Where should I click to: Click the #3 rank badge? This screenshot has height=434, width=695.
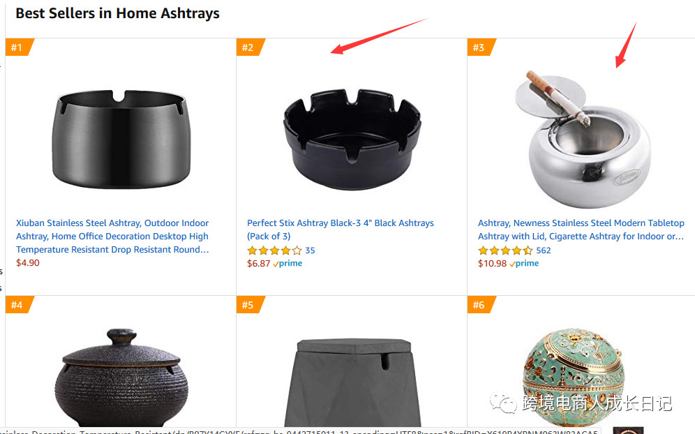[x=479, y=47]
